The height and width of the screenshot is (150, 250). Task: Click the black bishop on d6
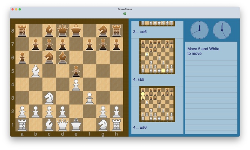click(62, 58)
